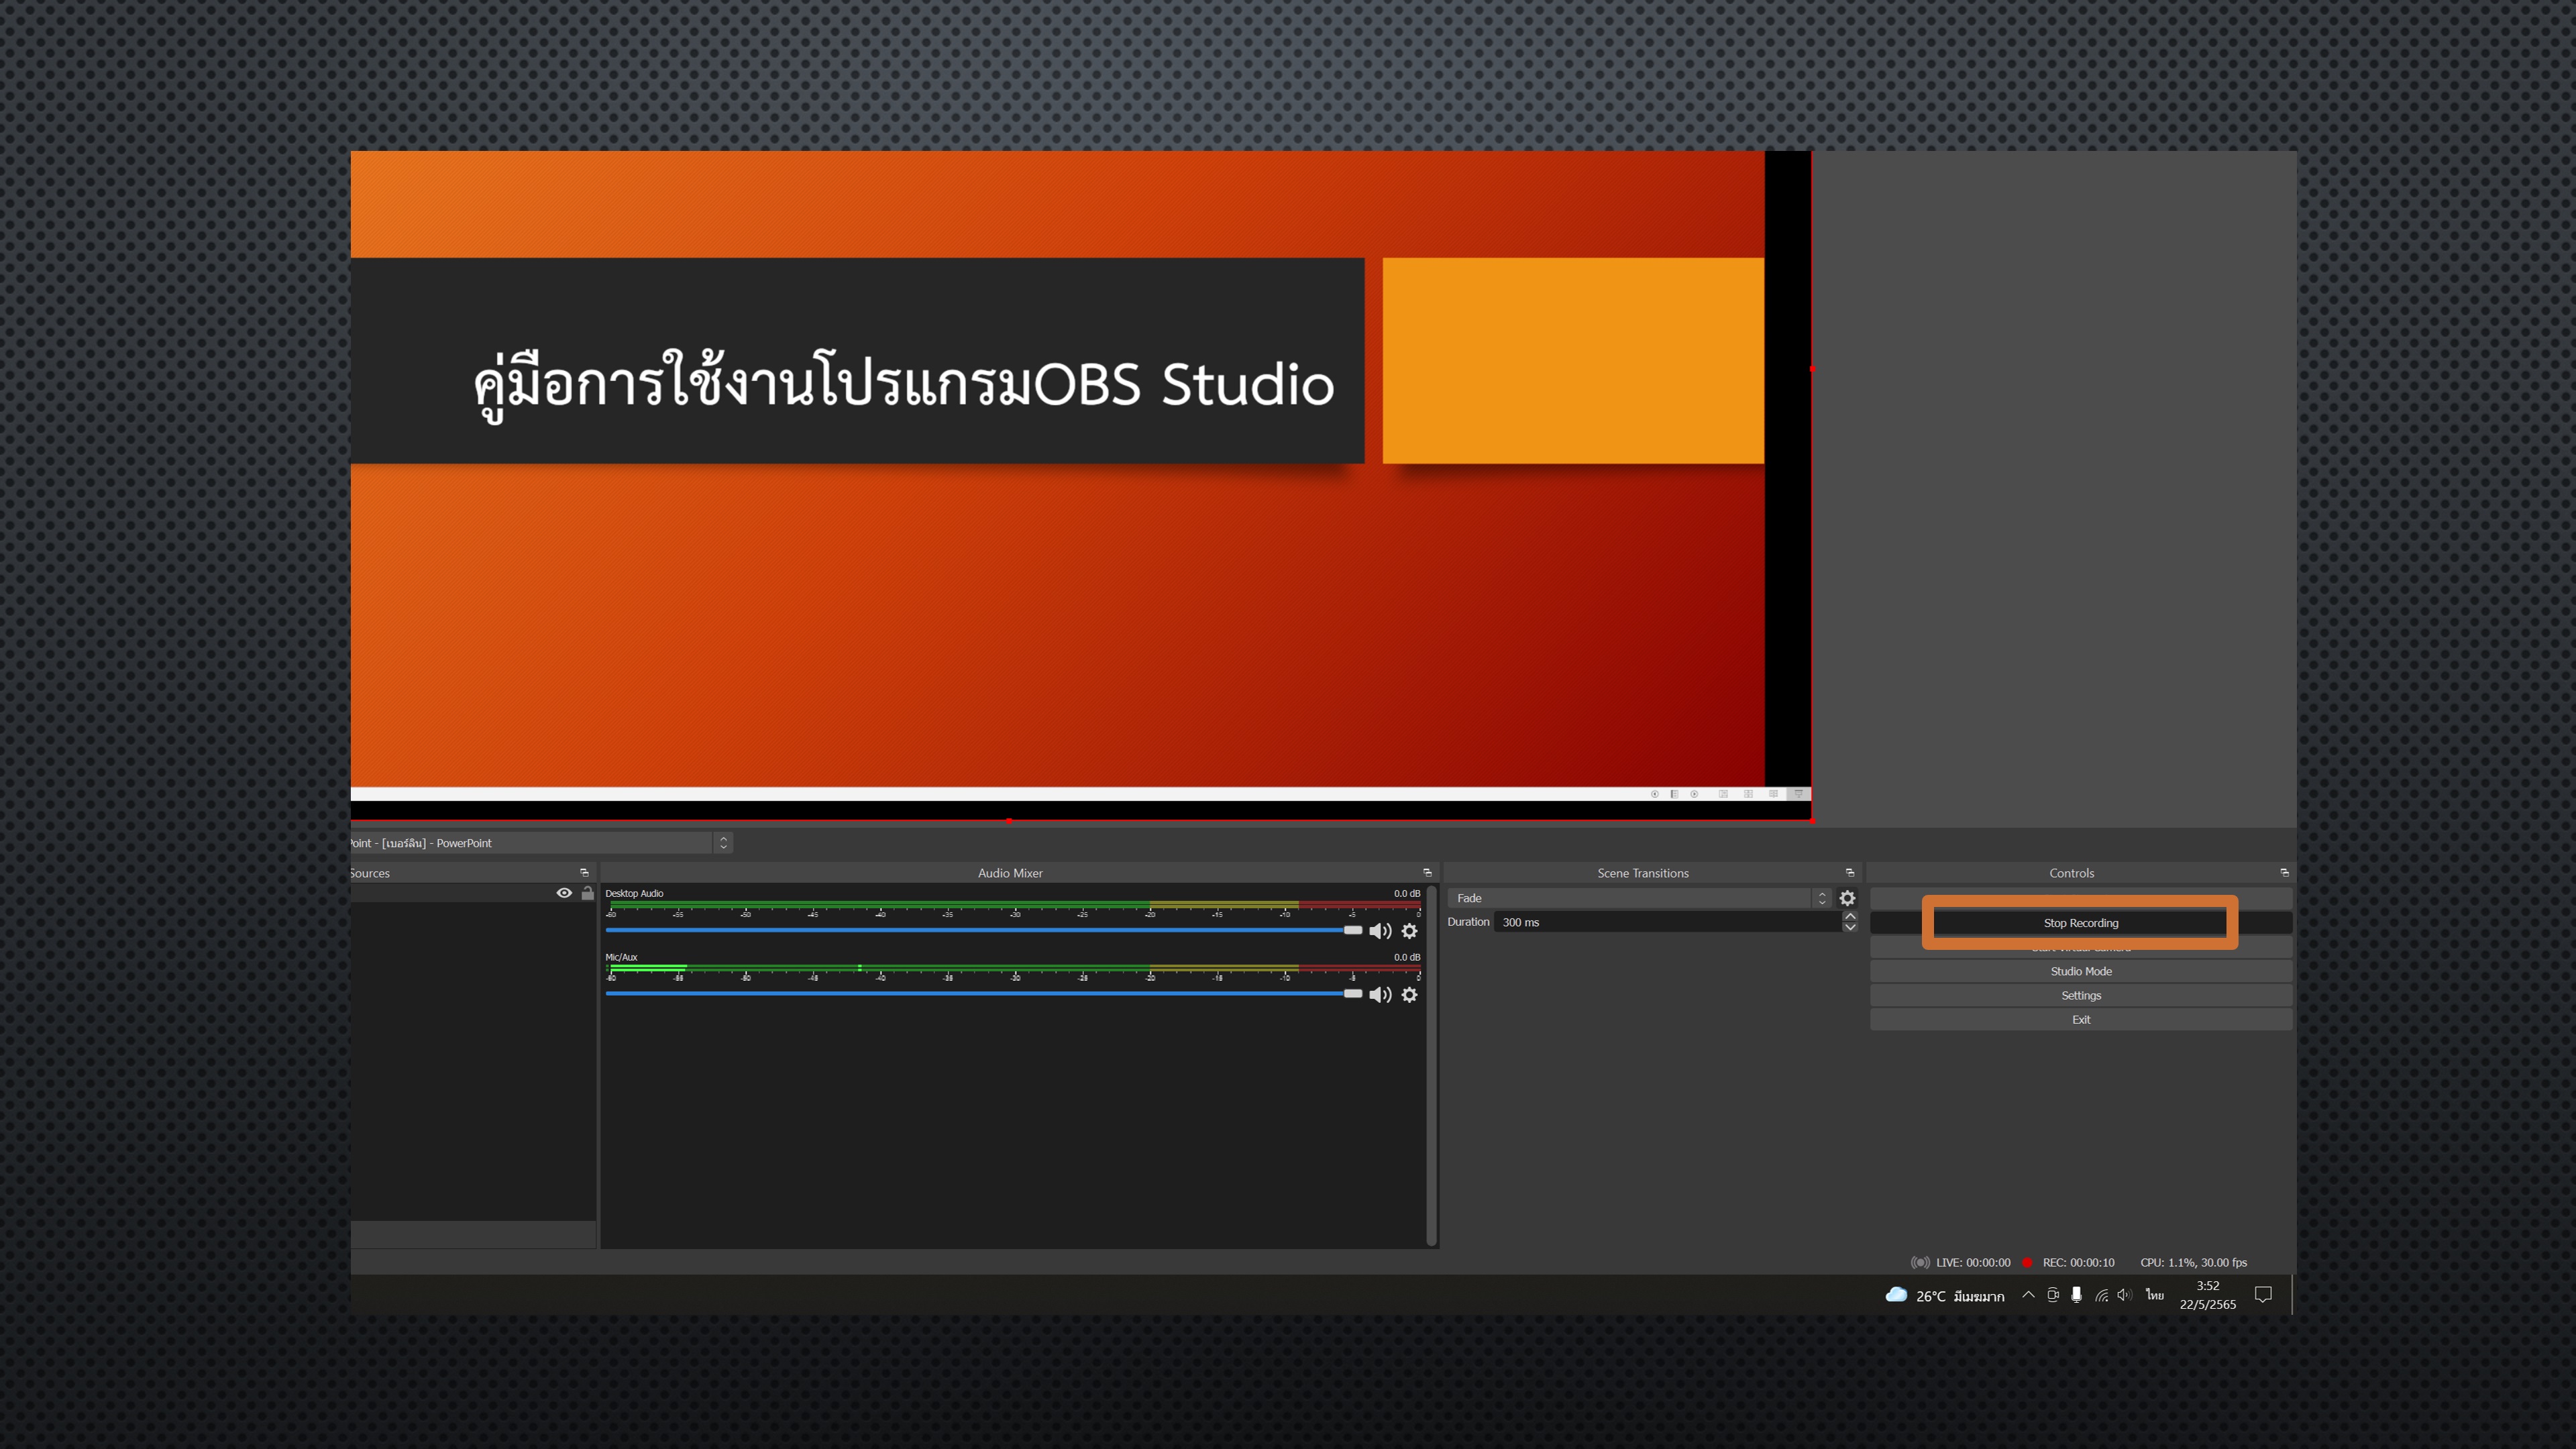
Task: Click Stop Recording button
Action: pos(2080,923)
